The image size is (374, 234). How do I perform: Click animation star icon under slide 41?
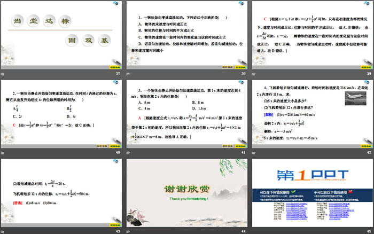point(128,153)
